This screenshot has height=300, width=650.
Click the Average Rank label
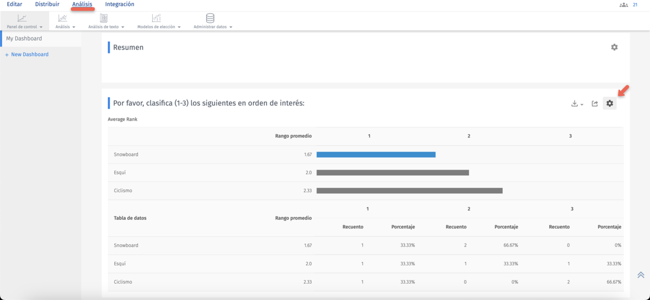click(x=122, y=119)
